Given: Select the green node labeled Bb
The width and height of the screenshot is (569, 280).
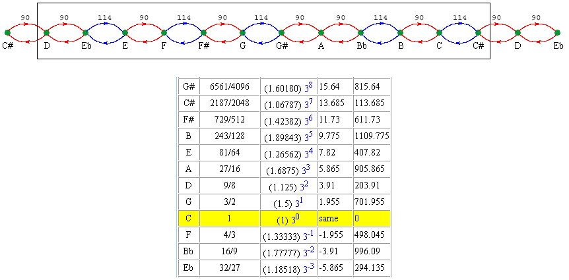Looking at the screenshot, I should tap(360, 32).
